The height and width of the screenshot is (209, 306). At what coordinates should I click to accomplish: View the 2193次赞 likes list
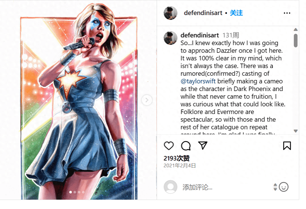click(176, 158)
